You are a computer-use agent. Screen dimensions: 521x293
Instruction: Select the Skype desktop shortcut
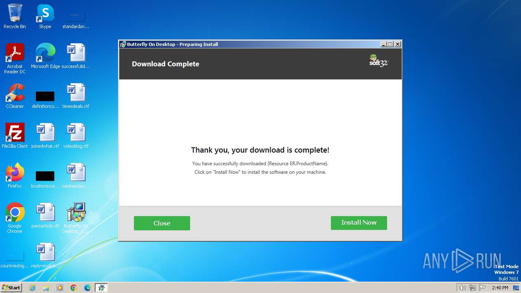pos(45,16)
